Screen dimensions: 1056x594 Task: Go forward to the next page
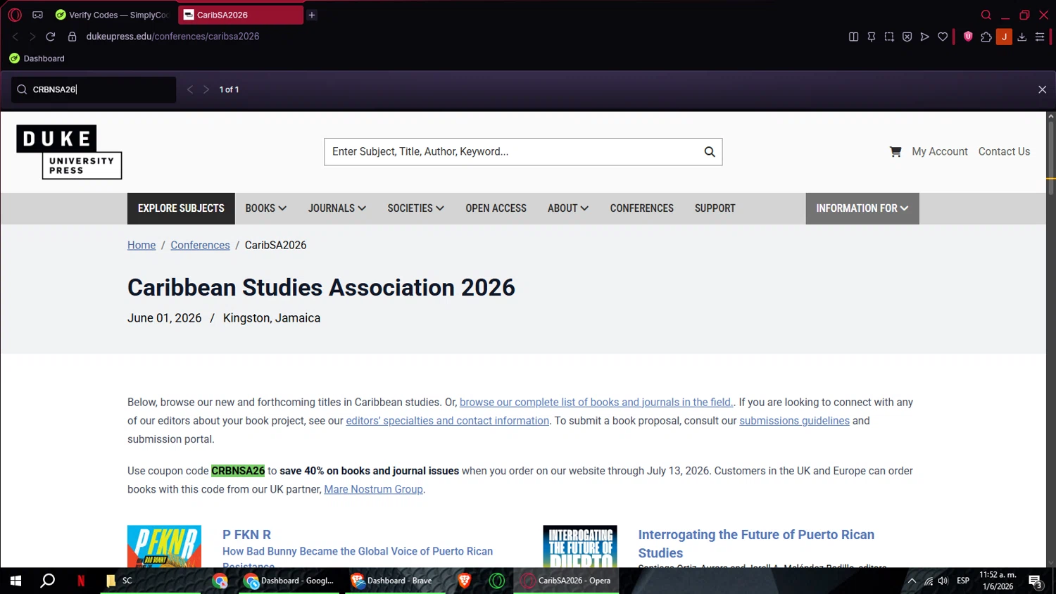[32, 37]
